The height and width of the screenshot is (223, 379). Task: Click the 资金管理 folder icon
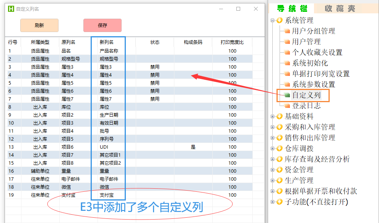tap(280, 170)
